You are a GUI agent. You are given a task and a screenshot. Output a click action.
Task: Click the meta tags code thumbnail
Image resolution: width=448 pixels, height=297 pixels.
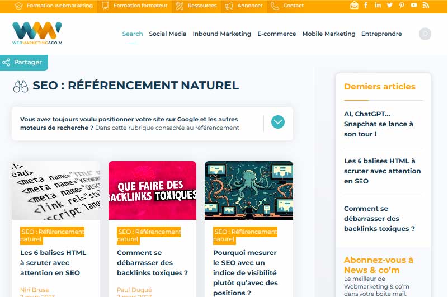click(x=56, y=190)
